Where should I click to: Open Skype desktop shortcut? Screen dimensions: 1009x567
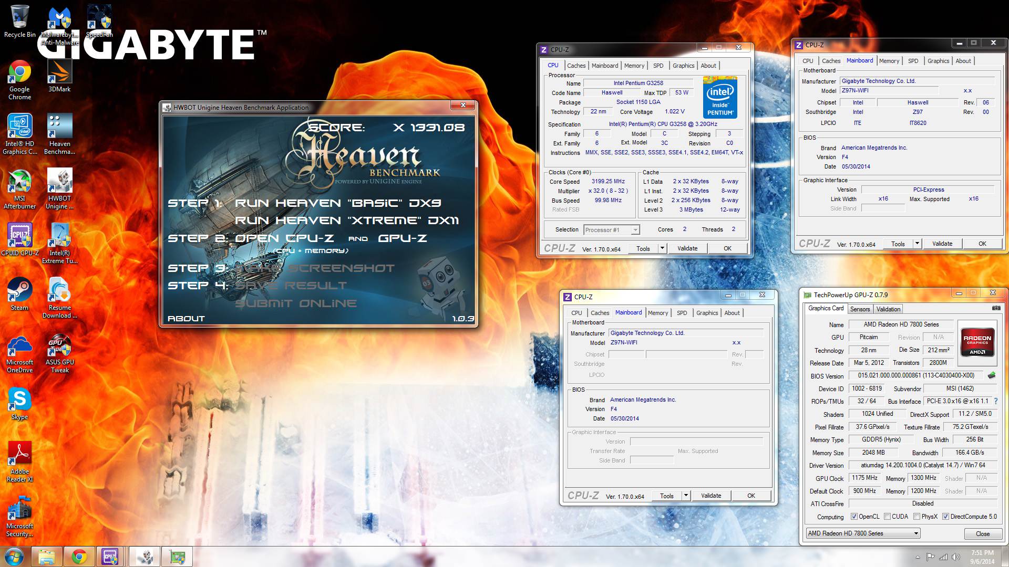(20, 403)
